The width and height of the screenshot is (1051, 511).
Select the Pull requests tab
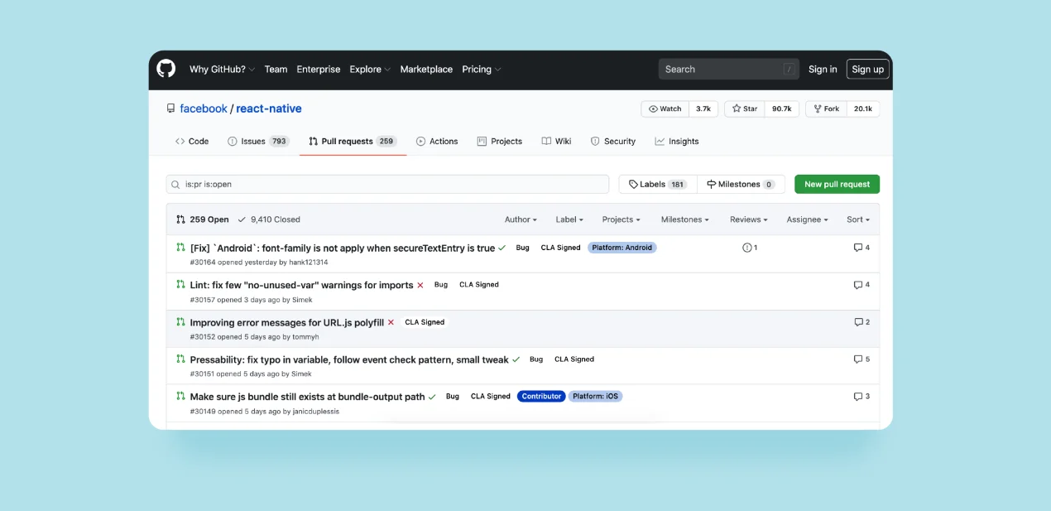click(353, 142)
